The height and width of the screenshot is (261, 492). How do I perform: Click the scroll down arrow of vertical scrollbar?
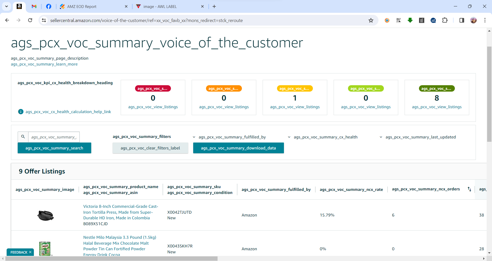pyautogui.click(x=489, y=253)
